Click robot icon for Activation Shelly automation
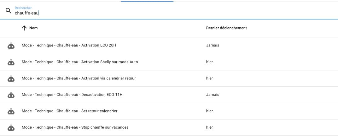The height and width of the screenshot is (138, 338). [x=11, y=62]
